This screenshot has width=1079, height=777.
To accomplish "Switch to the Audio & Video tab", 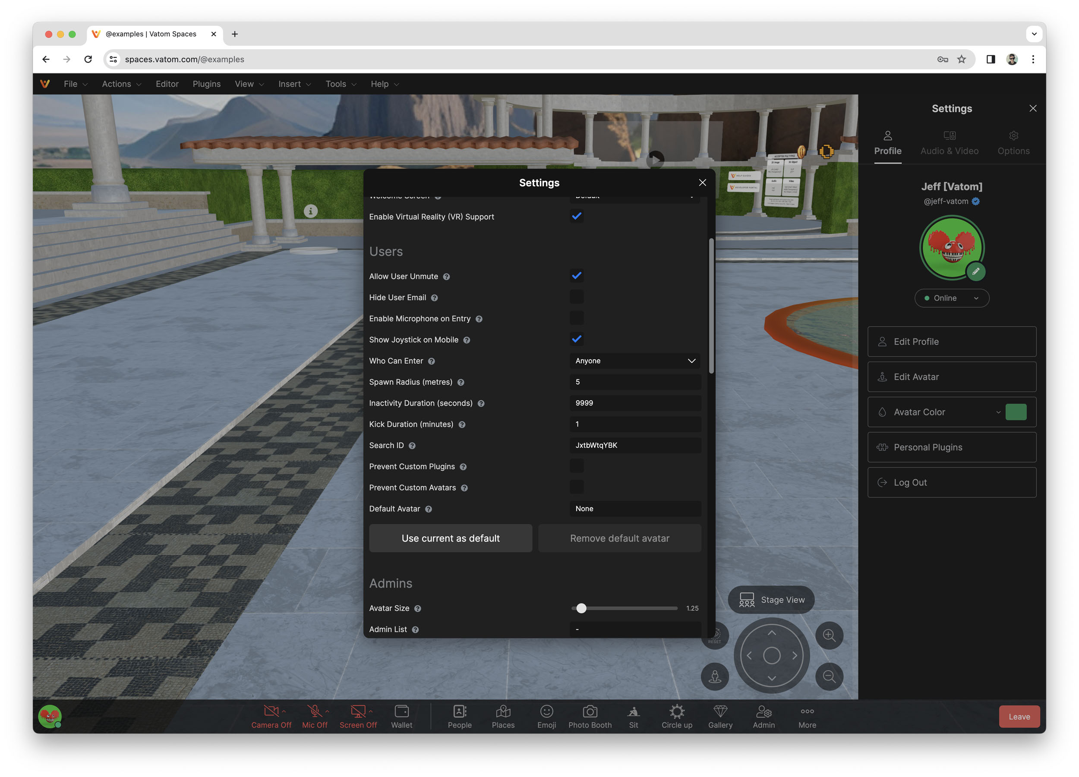I will [949, 144].
